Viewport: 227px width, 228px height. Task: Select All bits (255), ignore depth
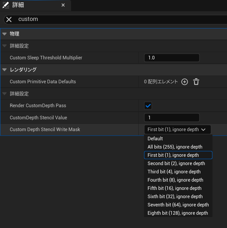(x=178, y=147)
